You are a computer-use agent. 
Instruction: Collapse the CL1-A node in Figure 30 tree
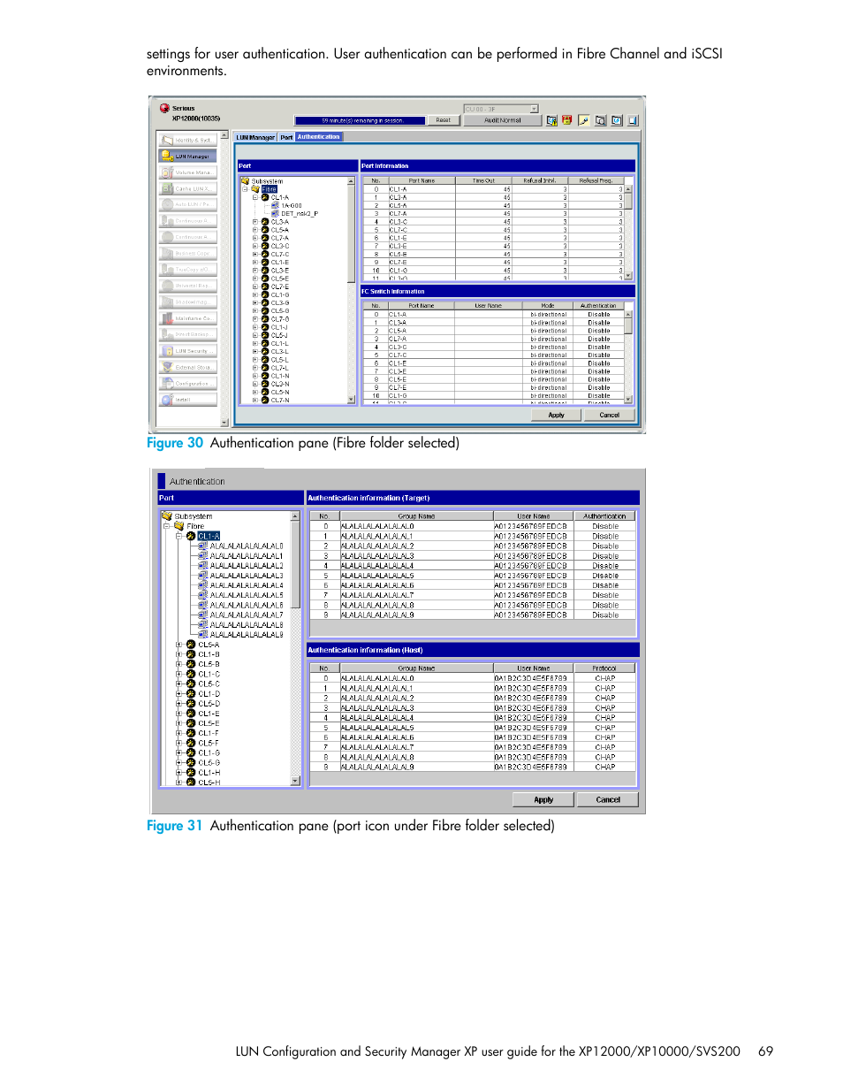pyautogui.click(x=255, y=197)
